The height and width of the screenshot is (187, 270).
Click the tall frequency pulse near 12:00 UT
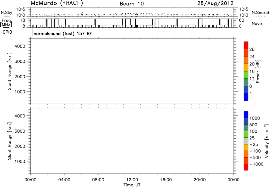pyautogui.click(x=128, y=23)
